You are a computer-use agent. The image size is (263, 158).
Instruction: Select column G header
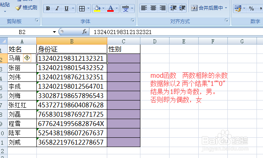pos(242,41)
